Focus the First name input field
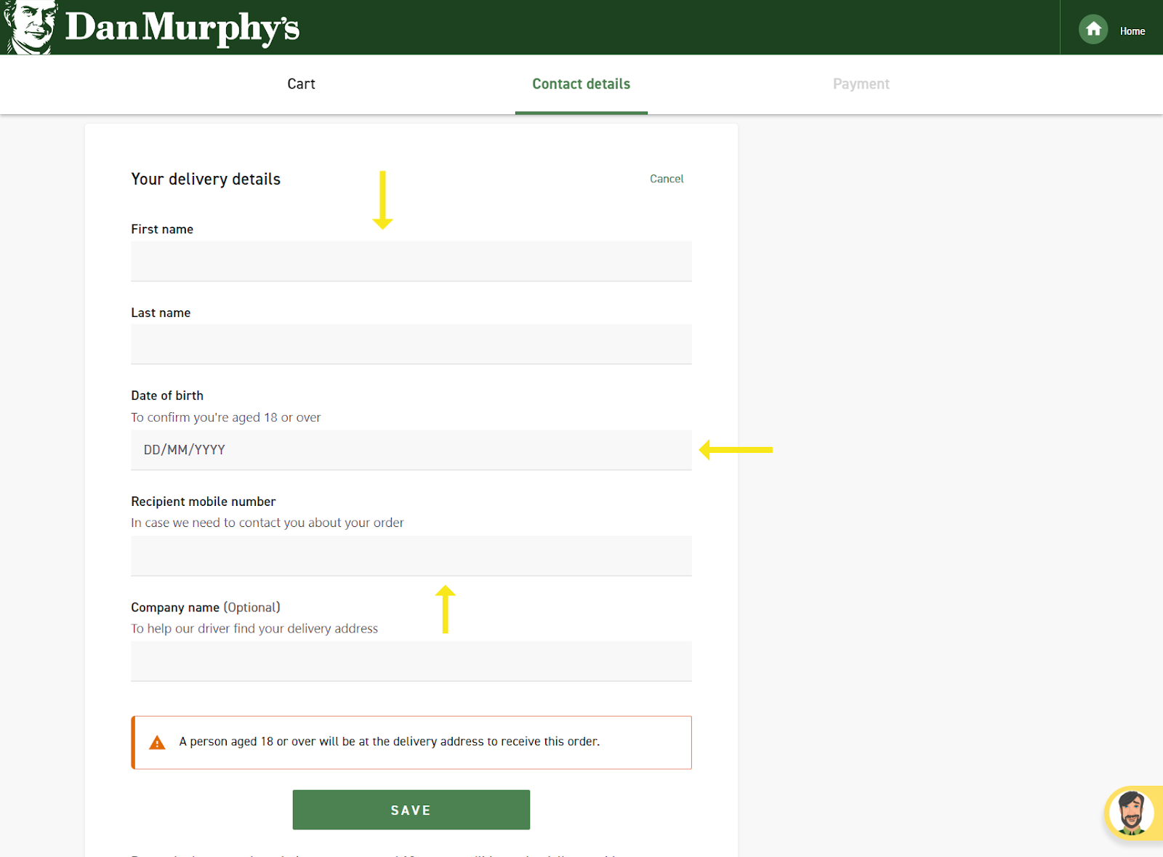This screenshot has width=1163, height=857. (x=411, y=262)
